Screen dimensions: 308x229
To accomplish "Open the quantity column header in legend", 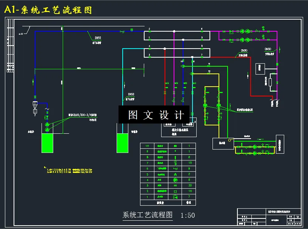I will (189, 202).
